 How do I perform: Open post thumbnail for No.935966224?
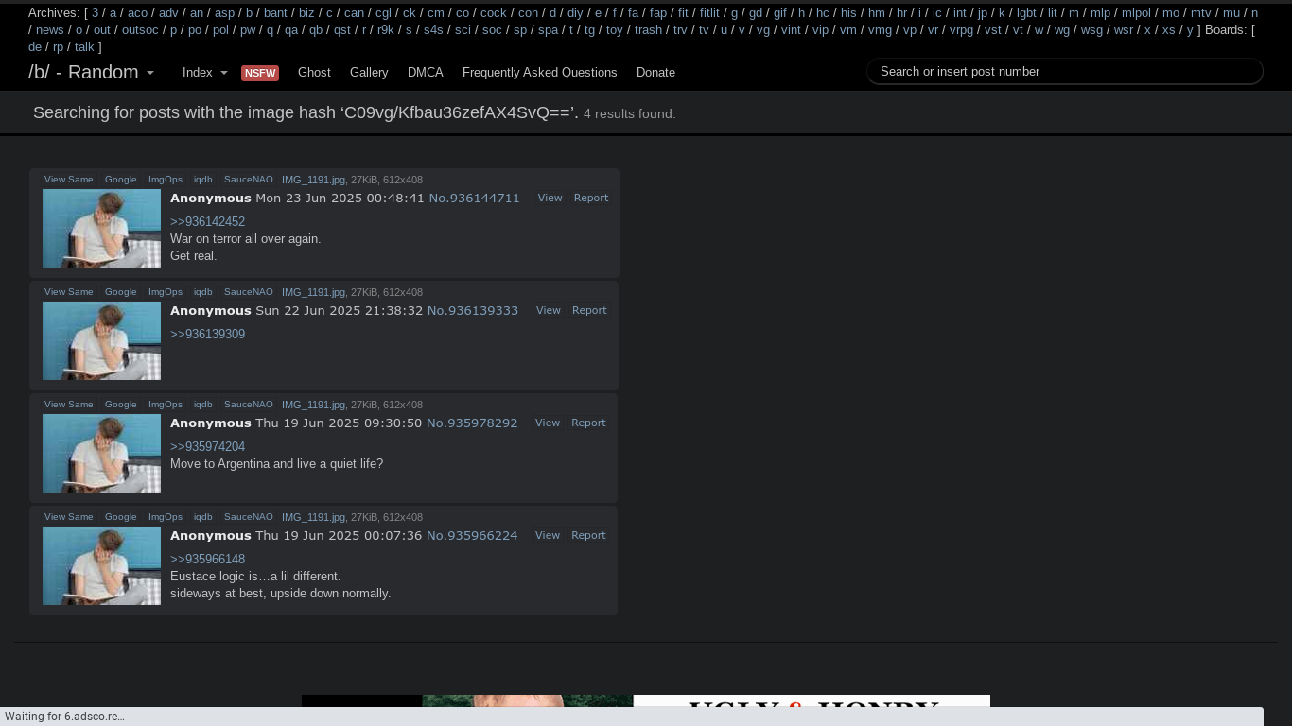tap(101, 565)
